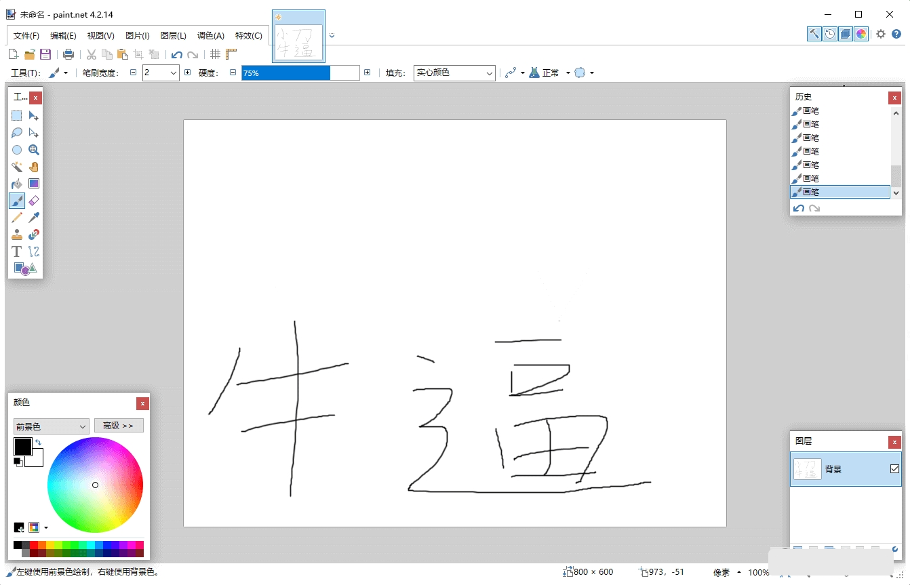Click the 高级 >> button
This screenshot has height=585, width=910.
[119, 426]
